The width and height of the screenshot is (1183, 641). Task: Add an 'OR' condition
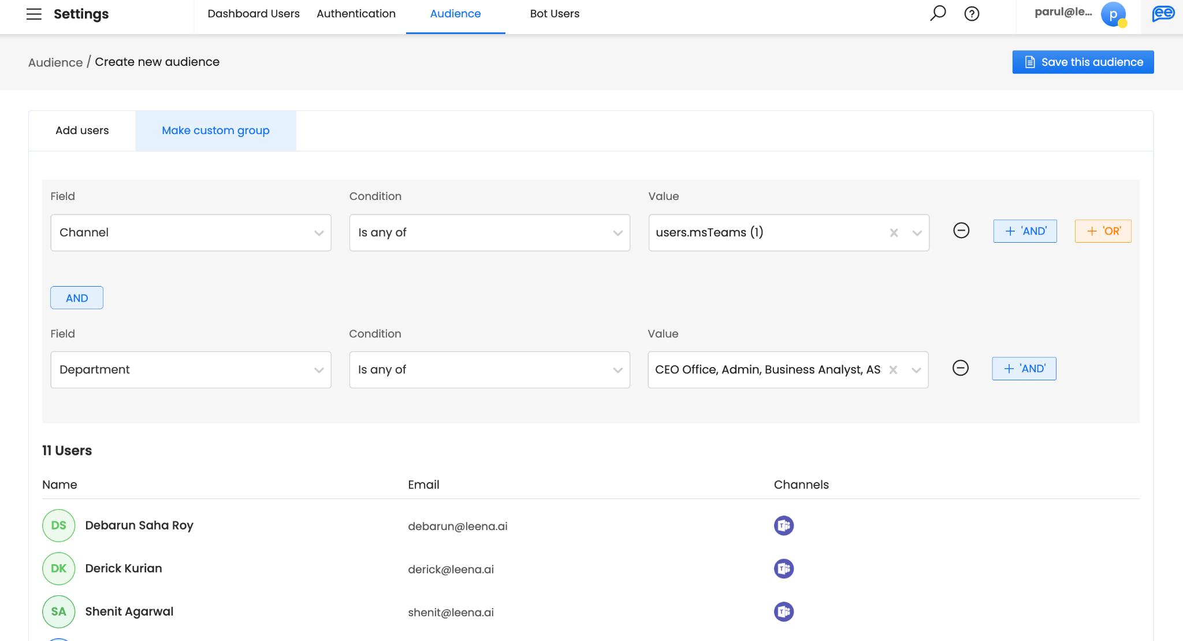[x=1103, y=231]
